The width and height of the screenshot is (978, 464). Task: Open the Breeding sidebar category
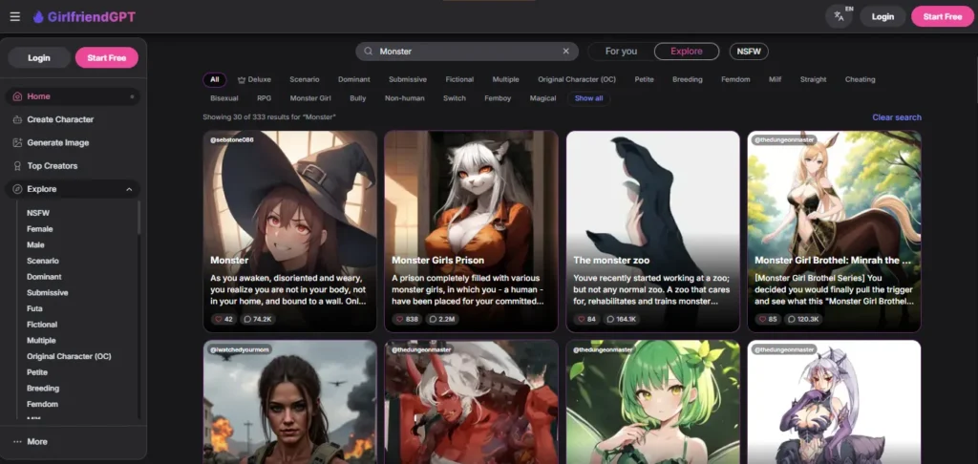(x=43, y=388)
